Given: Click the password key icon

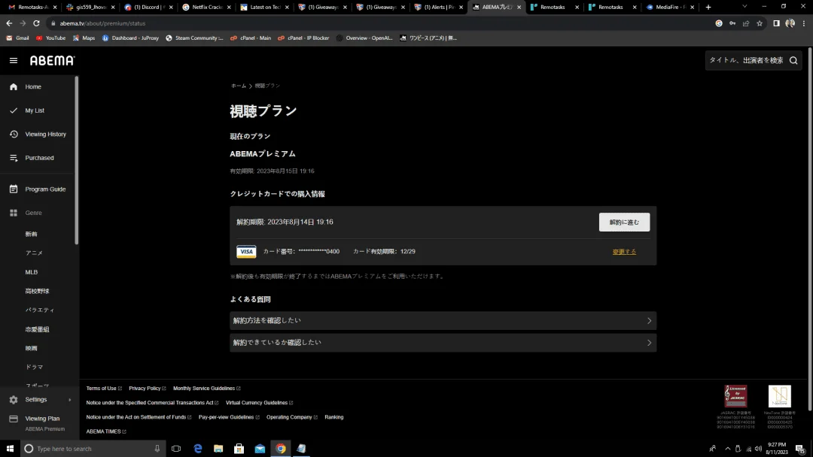Looking at the screenshot, I should [732, 23].
